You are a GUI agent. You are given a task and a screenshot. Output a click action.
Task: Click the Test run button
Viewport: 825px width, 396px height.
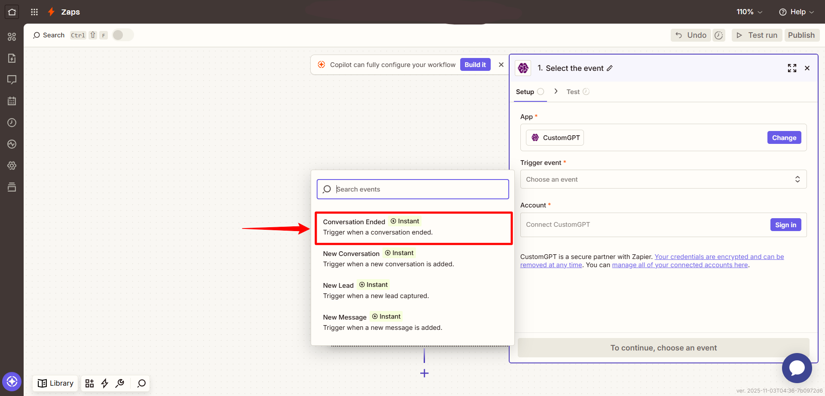[x=757, y=35]
